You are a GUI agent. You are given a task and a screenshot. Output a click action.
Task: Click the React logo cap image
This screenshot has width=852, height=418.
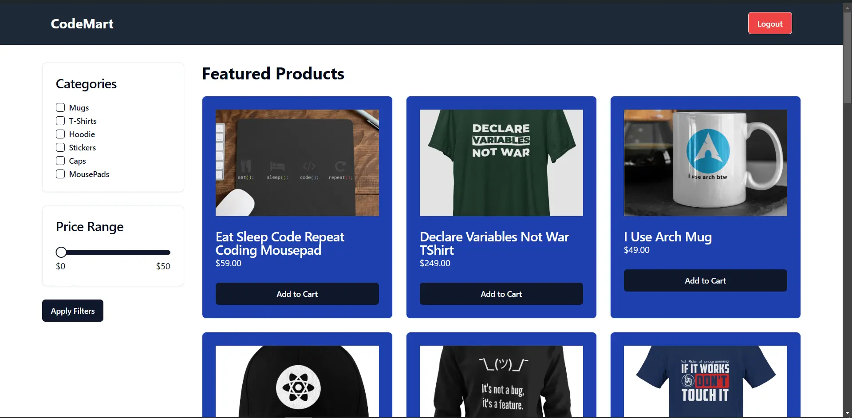coord(297,386)
